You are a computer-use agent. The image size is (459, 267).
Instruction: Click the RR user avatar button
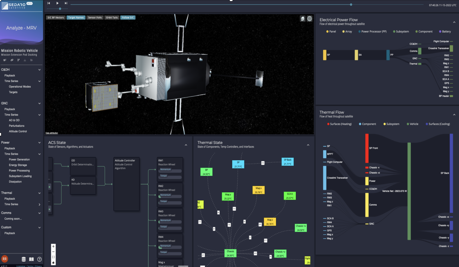(x=5, y=259)
